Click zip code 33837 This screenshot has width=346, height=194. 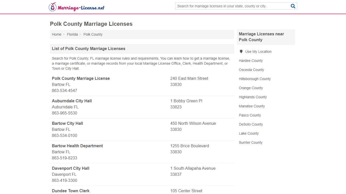pos(176,174)
